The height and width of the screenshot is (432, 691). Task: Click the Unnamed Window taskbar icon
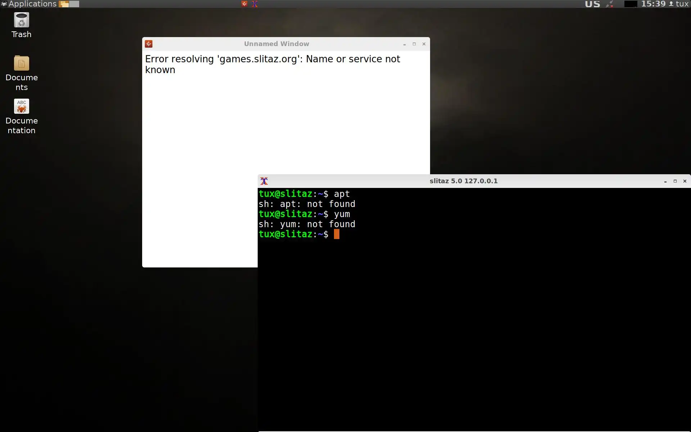244,4
